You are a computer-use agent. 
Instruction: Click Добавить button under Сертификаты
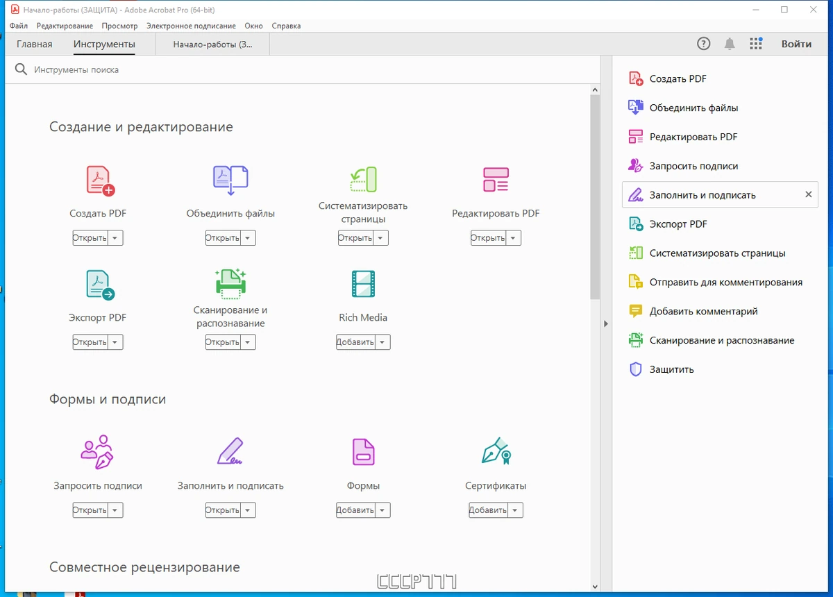[x=489, y=510]
